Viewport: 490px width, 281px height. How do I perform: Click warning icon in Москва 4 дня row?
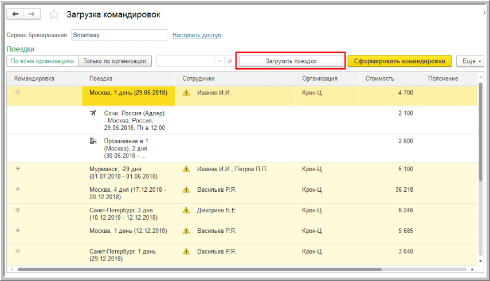[186, 190]
